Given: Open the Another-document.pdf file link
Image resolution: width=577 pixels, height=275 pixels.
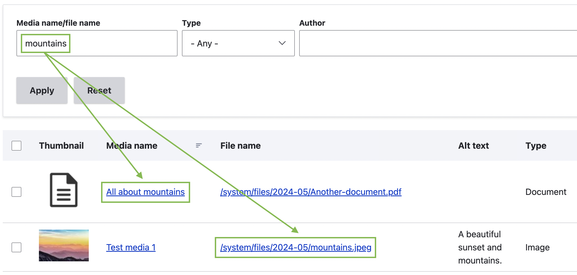Looking at the screenshot, I should click(310, 192).
